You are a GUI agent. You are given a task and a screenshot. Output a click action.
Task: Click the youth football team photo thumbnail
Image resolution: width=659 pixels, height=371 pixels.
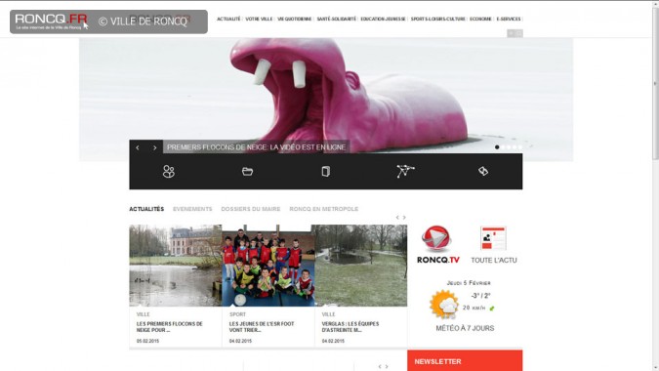[x=268, y=266]
